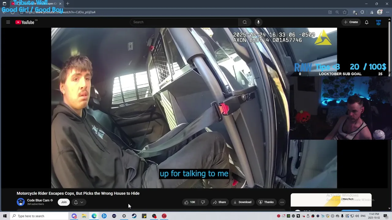Open Steam from the taskbar
Image resolution: width=392 pixels, height=220 pixels.
coord(134,216)
